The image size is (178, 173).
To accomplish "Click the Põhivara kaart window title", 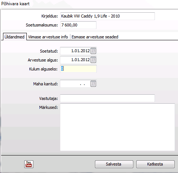I will pyautogui.click(x=15, y=4).
